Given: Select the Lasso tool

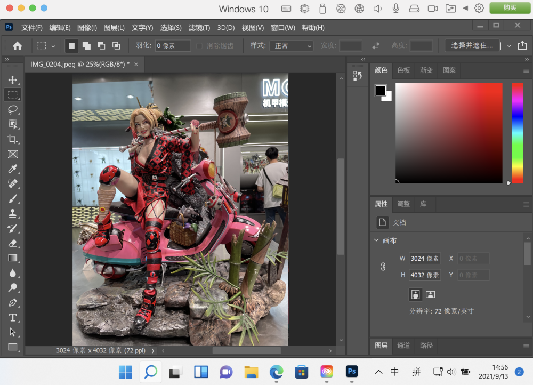Looking at the screenshot, I should [x=13, y=109].
